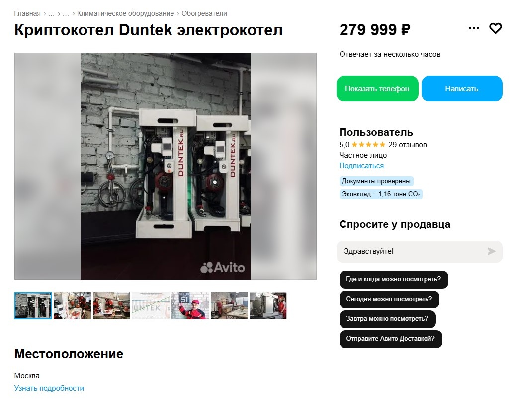Click the Написать button
This screenshot has height=403, width=513.
pos(462,89)
